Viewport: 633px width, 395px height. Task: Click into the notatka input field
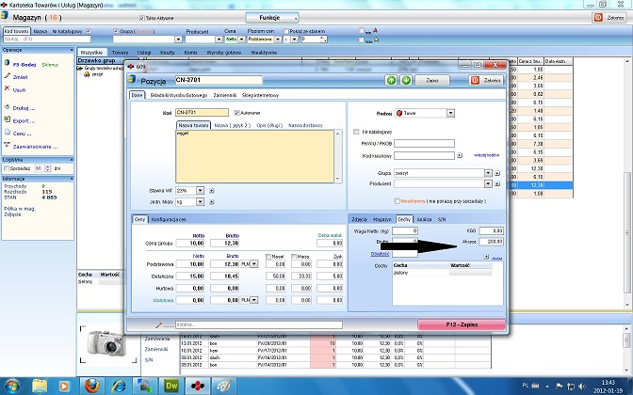click(259, 324)
